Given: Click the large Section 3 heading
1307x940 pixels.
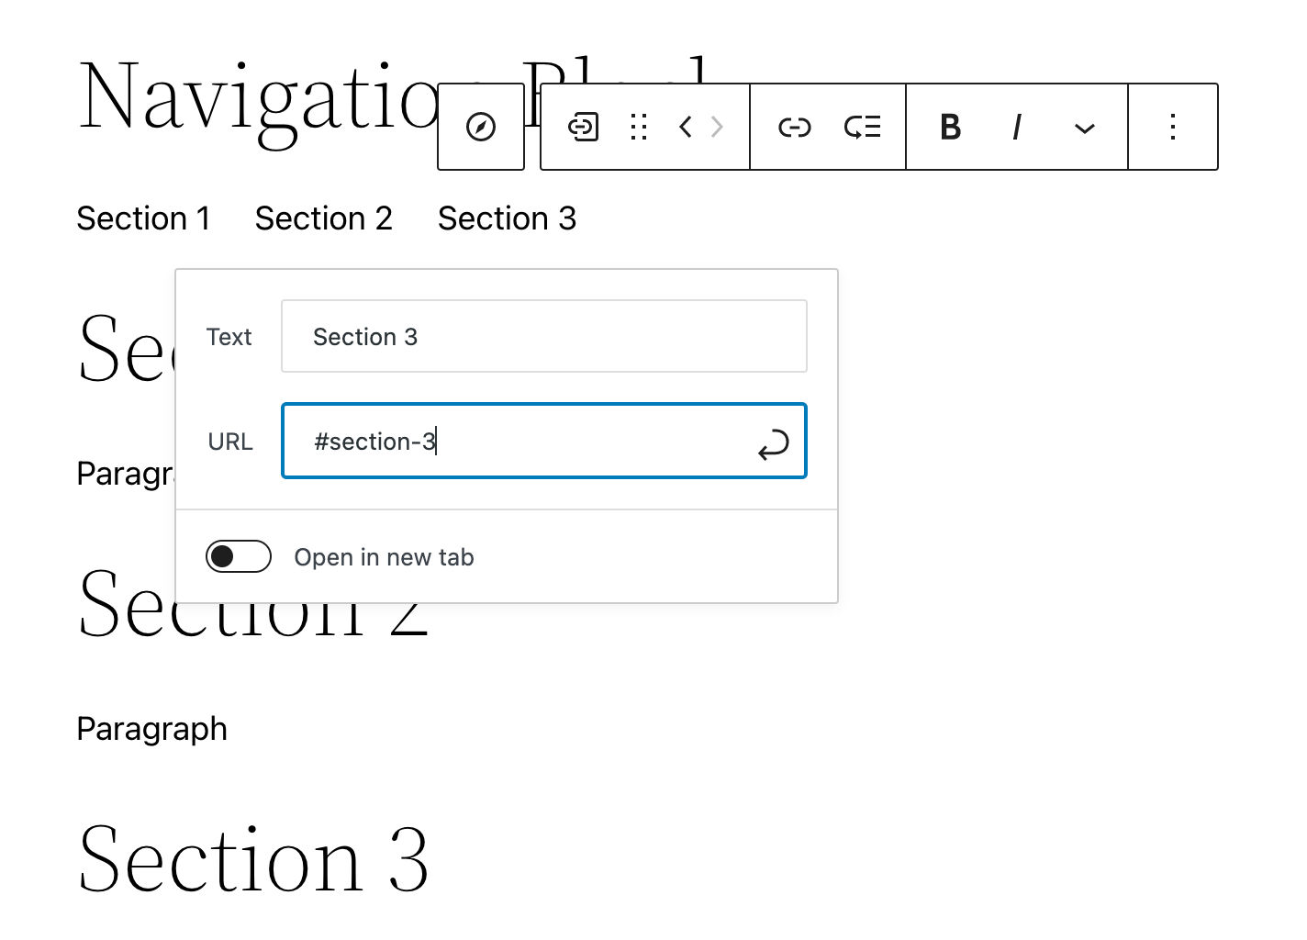Looking at the screenshot, I should click(253, 859).
